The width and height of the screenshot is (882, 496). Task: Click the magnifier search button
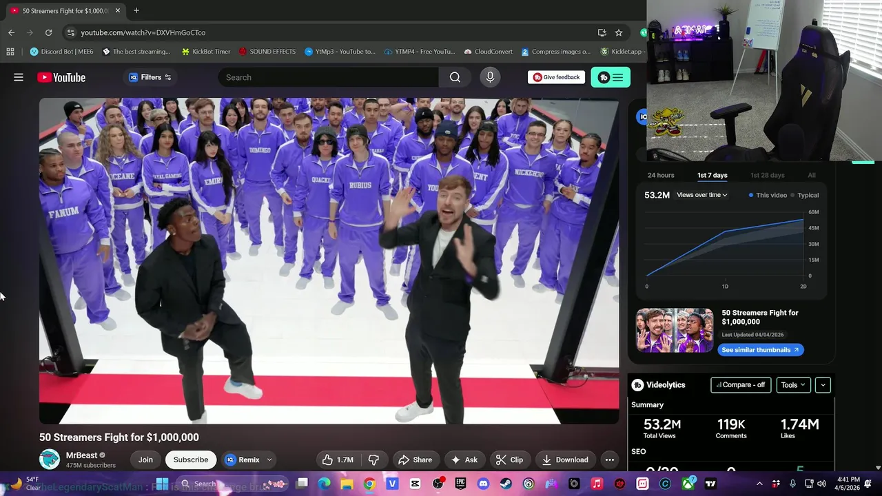pyautogui.click(x=455, y=77)
